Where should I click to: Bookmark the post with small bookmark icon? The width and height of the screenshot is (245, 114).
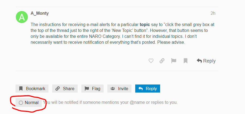186,61
